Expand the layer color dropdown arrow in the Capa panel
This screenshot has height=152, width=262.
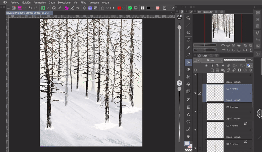click(x=199, y=60)
